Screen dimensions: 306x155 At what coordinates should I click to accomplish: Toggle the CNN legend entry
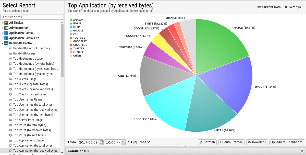tap(74, 34)
